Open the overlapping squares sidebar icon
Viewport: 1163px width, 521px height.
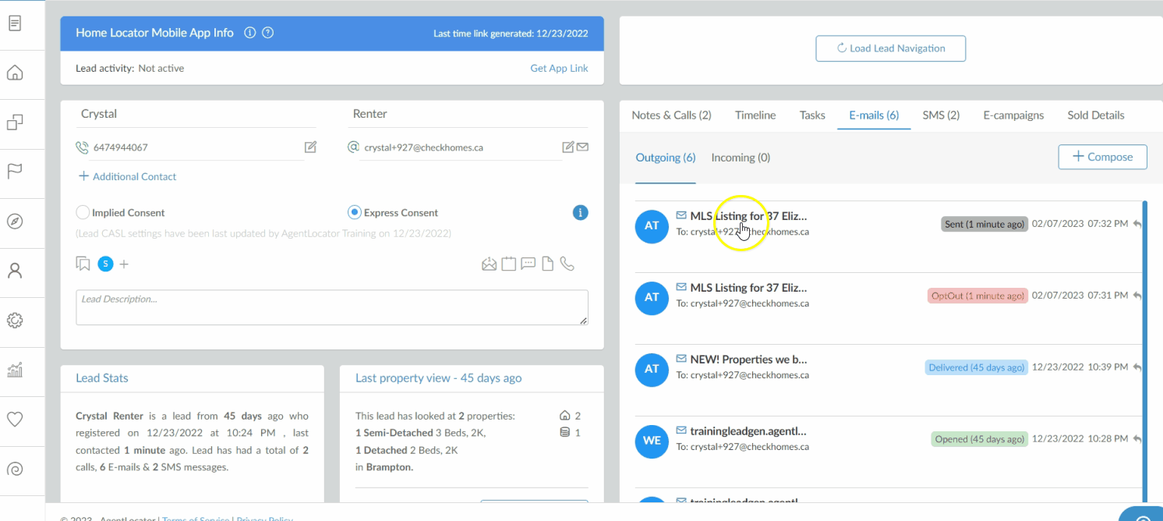tap(15, 122)
